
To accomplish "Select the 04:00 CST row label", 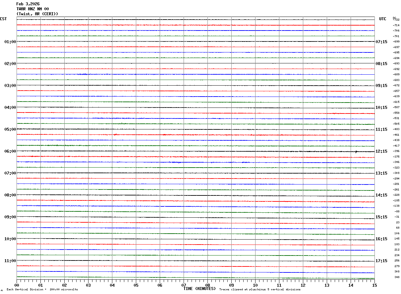I will click(x=10, y=108).
